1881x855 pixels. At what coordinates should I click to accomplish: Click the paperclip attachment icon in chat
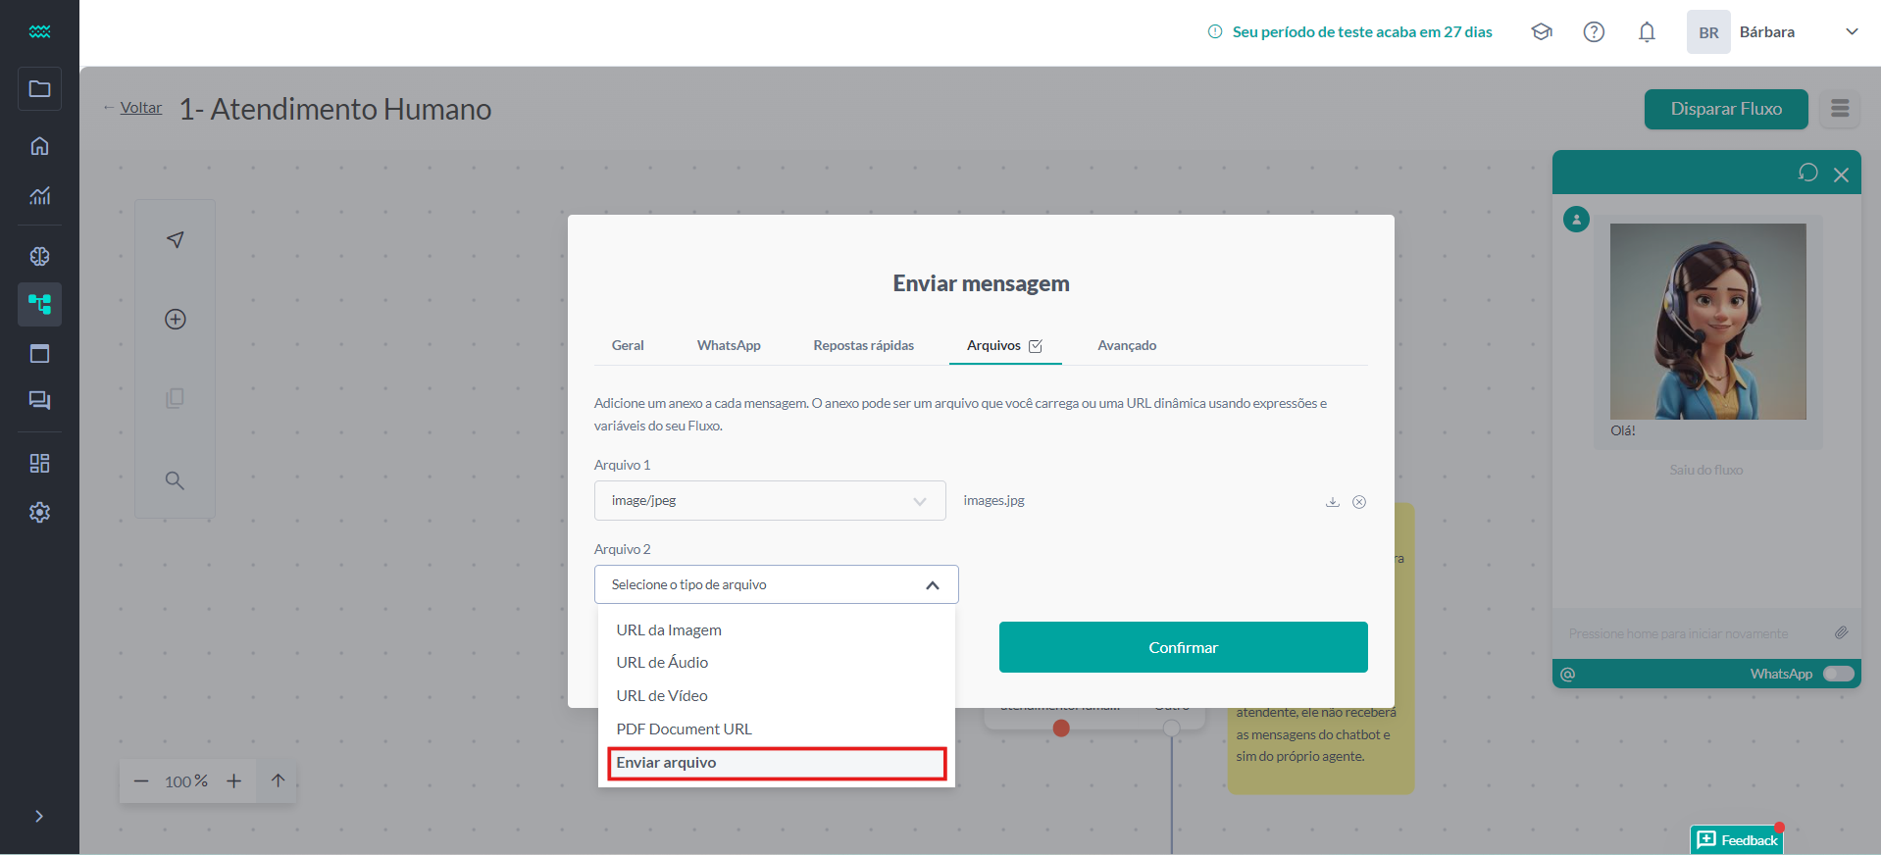(x=1841, y=633)
